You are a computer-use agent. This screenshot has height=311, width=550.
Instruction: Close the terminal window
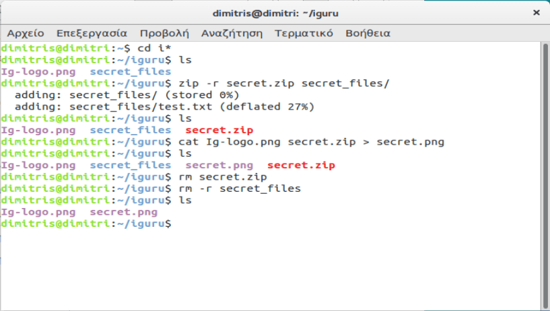536,13
